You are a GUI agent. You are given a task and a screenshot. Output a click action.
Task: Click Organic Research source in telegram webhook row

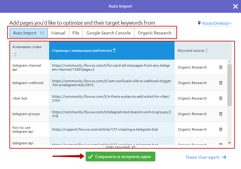(x=192, y=83)
